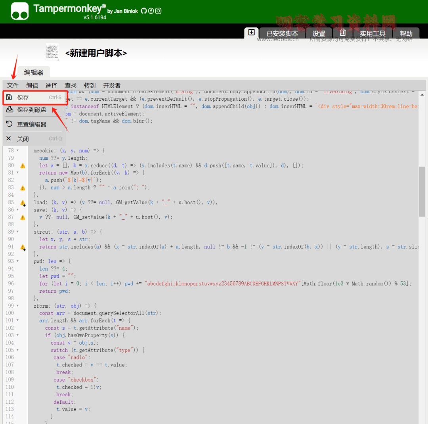Choose 保存到磁盘 in the file menu

[x=31, y=110]
